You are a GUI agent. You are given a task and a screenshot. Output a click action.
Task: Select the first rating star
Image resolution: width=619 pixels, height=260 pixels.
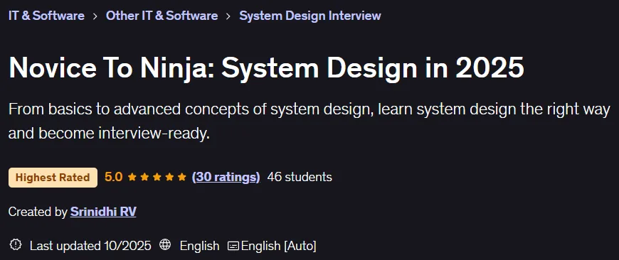[132, 178]
